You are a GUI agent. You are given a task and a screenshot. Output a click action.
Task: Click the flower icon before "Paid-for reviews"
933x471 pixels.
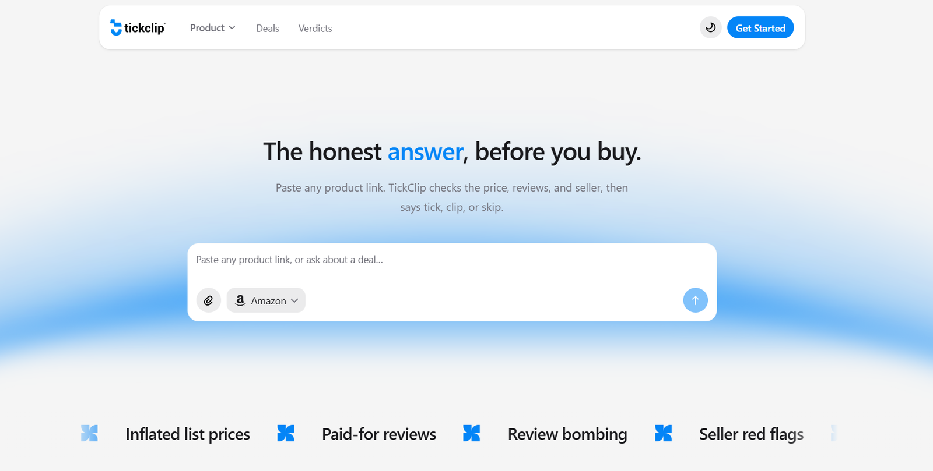coord(286,433)
